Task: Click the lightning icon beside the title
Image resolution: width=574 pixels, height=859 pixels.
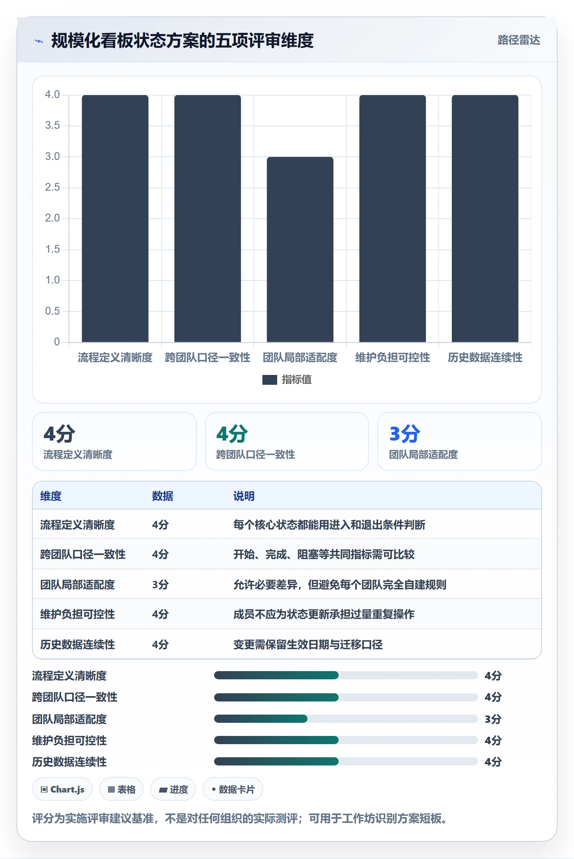Action: 39,41
